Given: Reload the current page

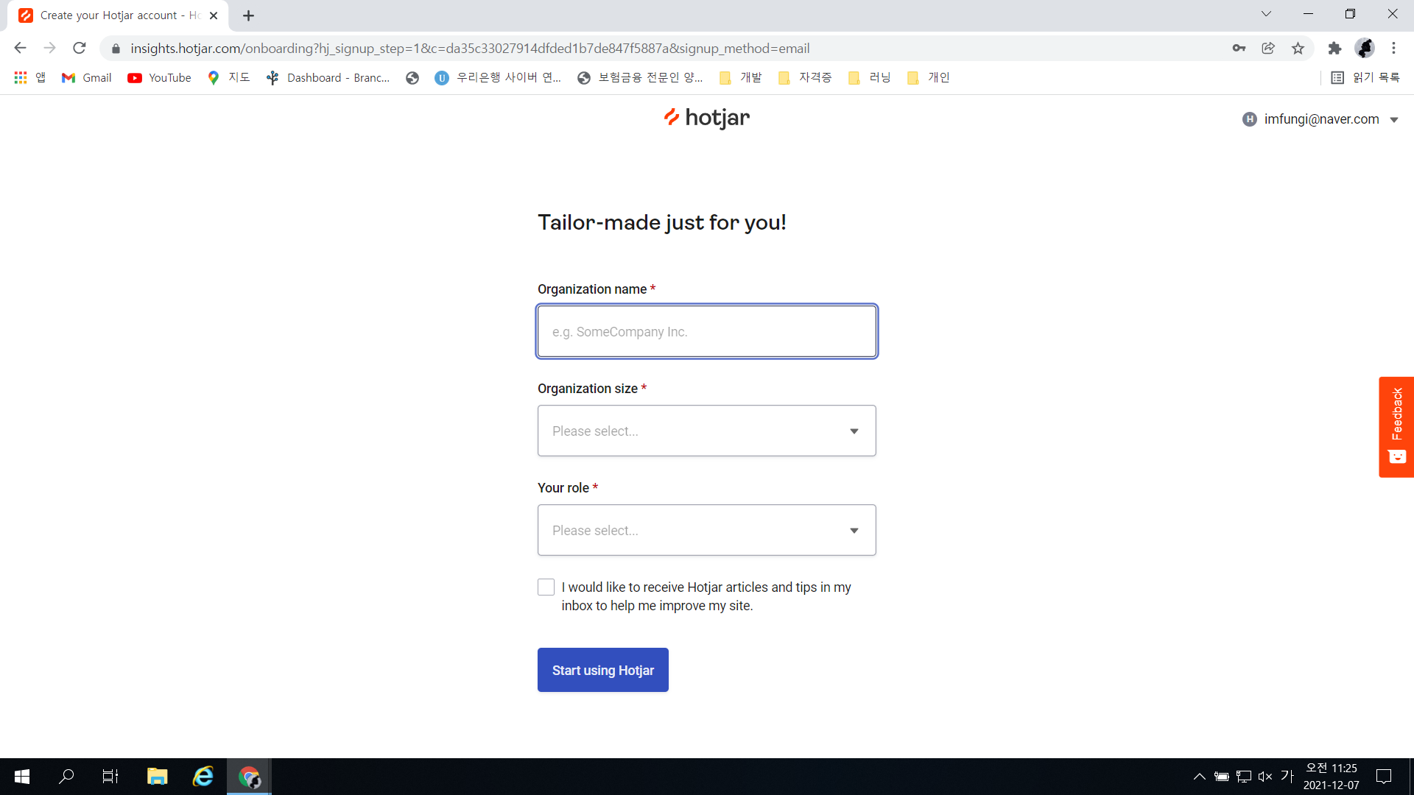Looking at the screenshot, I should (x=80, y=49).
